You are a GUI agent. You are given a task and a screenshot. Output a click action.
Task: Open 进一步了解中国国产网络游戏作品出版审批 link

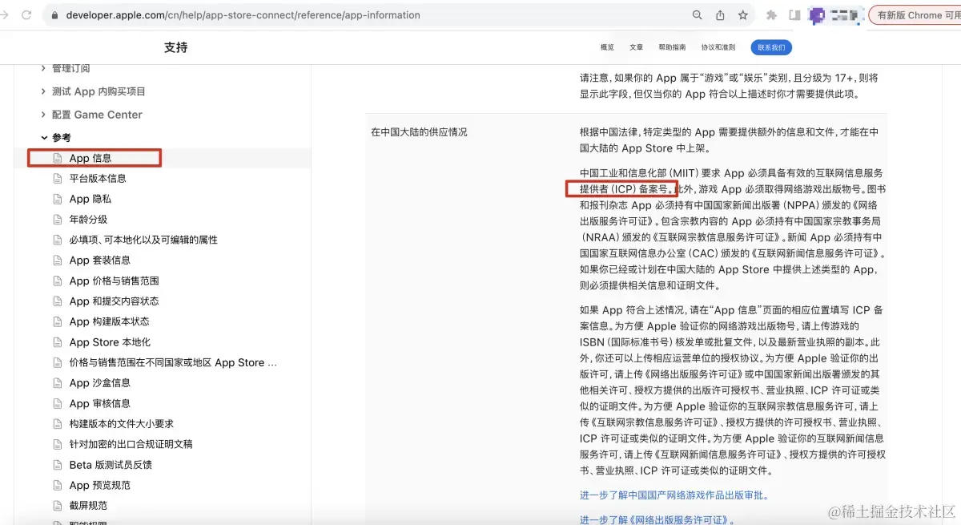[674, 495]
